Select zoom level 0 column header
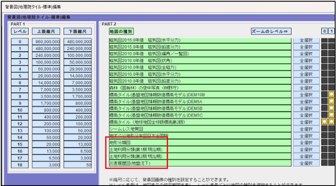 click(x=324, y=31)
